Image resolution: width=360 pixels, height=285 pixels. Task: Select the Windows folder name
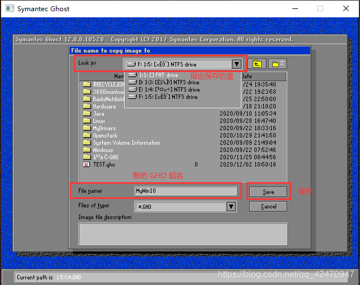coord(103,150)
